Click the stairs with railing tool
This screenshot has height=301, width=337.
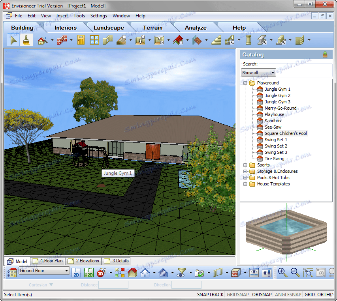pyautogui.click(x=230, y=40)
